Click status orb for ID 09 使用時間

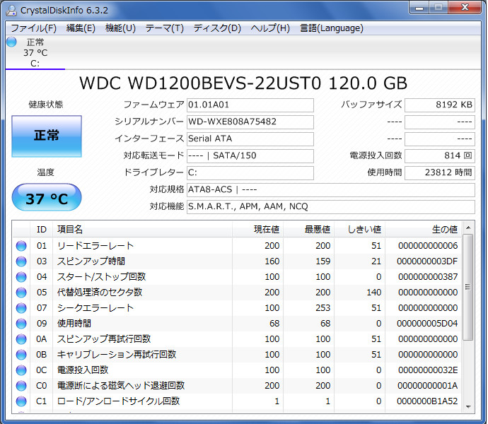pyautogui.click(x=21, y=324)
